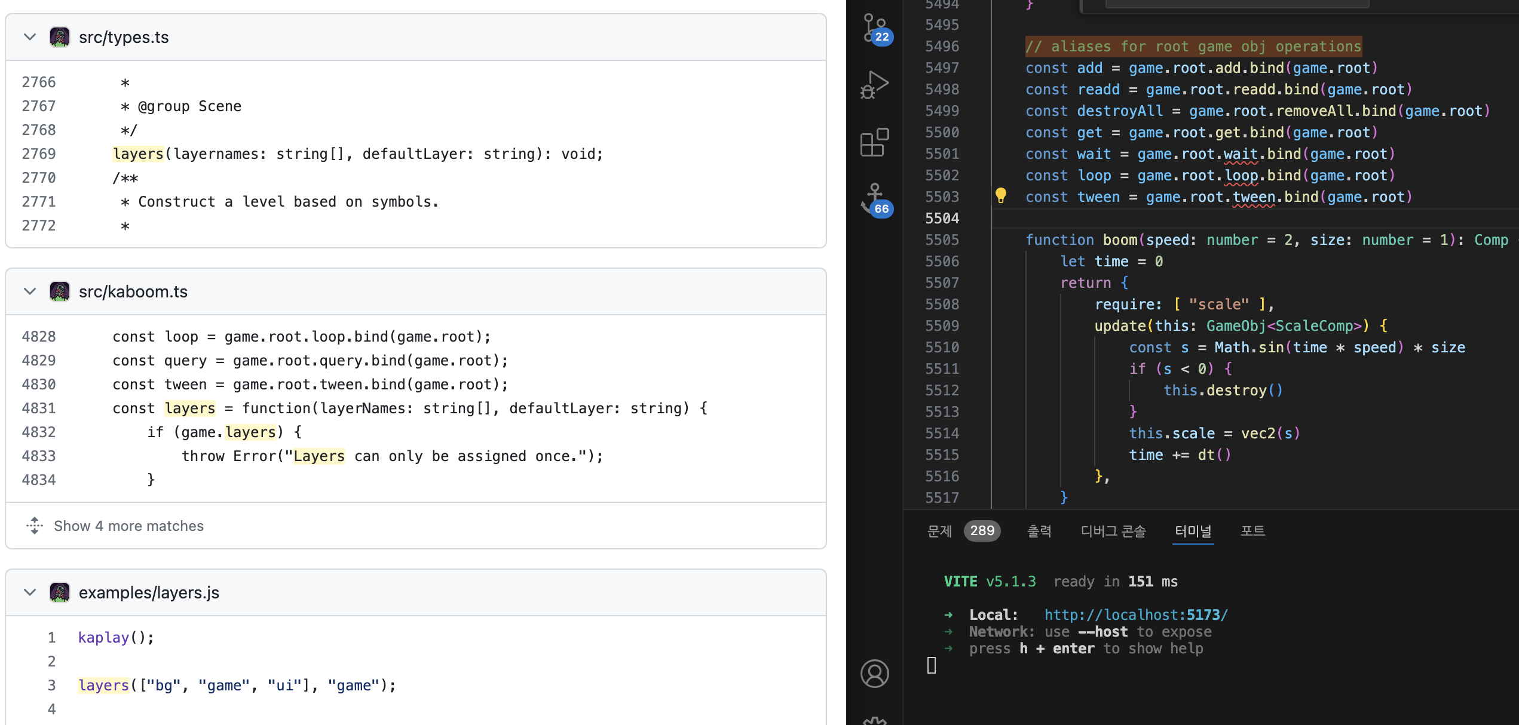Collapse the examples/layers.js result section
The image size is (1519, 725).
(30, 592)
